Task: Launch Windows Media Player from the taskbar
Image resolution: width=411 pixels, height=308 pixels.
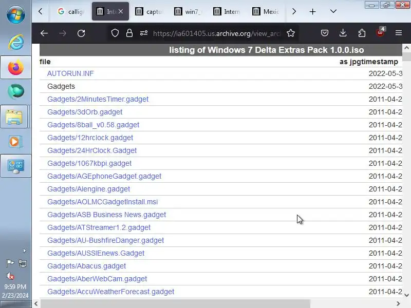Action: [16, 142]
